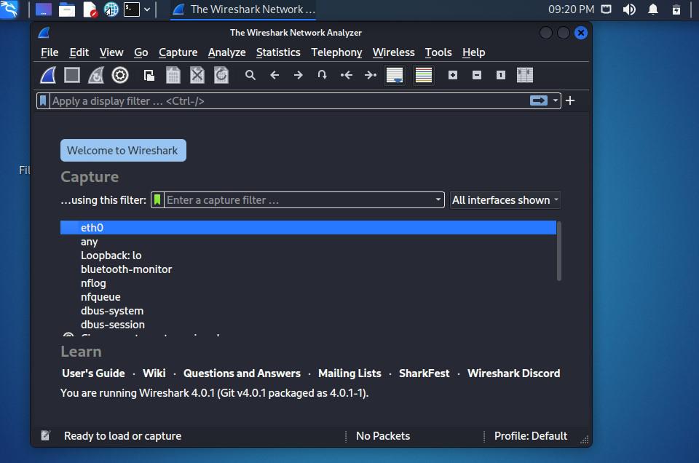Open the User's Guide link
Image resolution: width=699 pixels, height=463 pixels.
(x=93, y=373)
